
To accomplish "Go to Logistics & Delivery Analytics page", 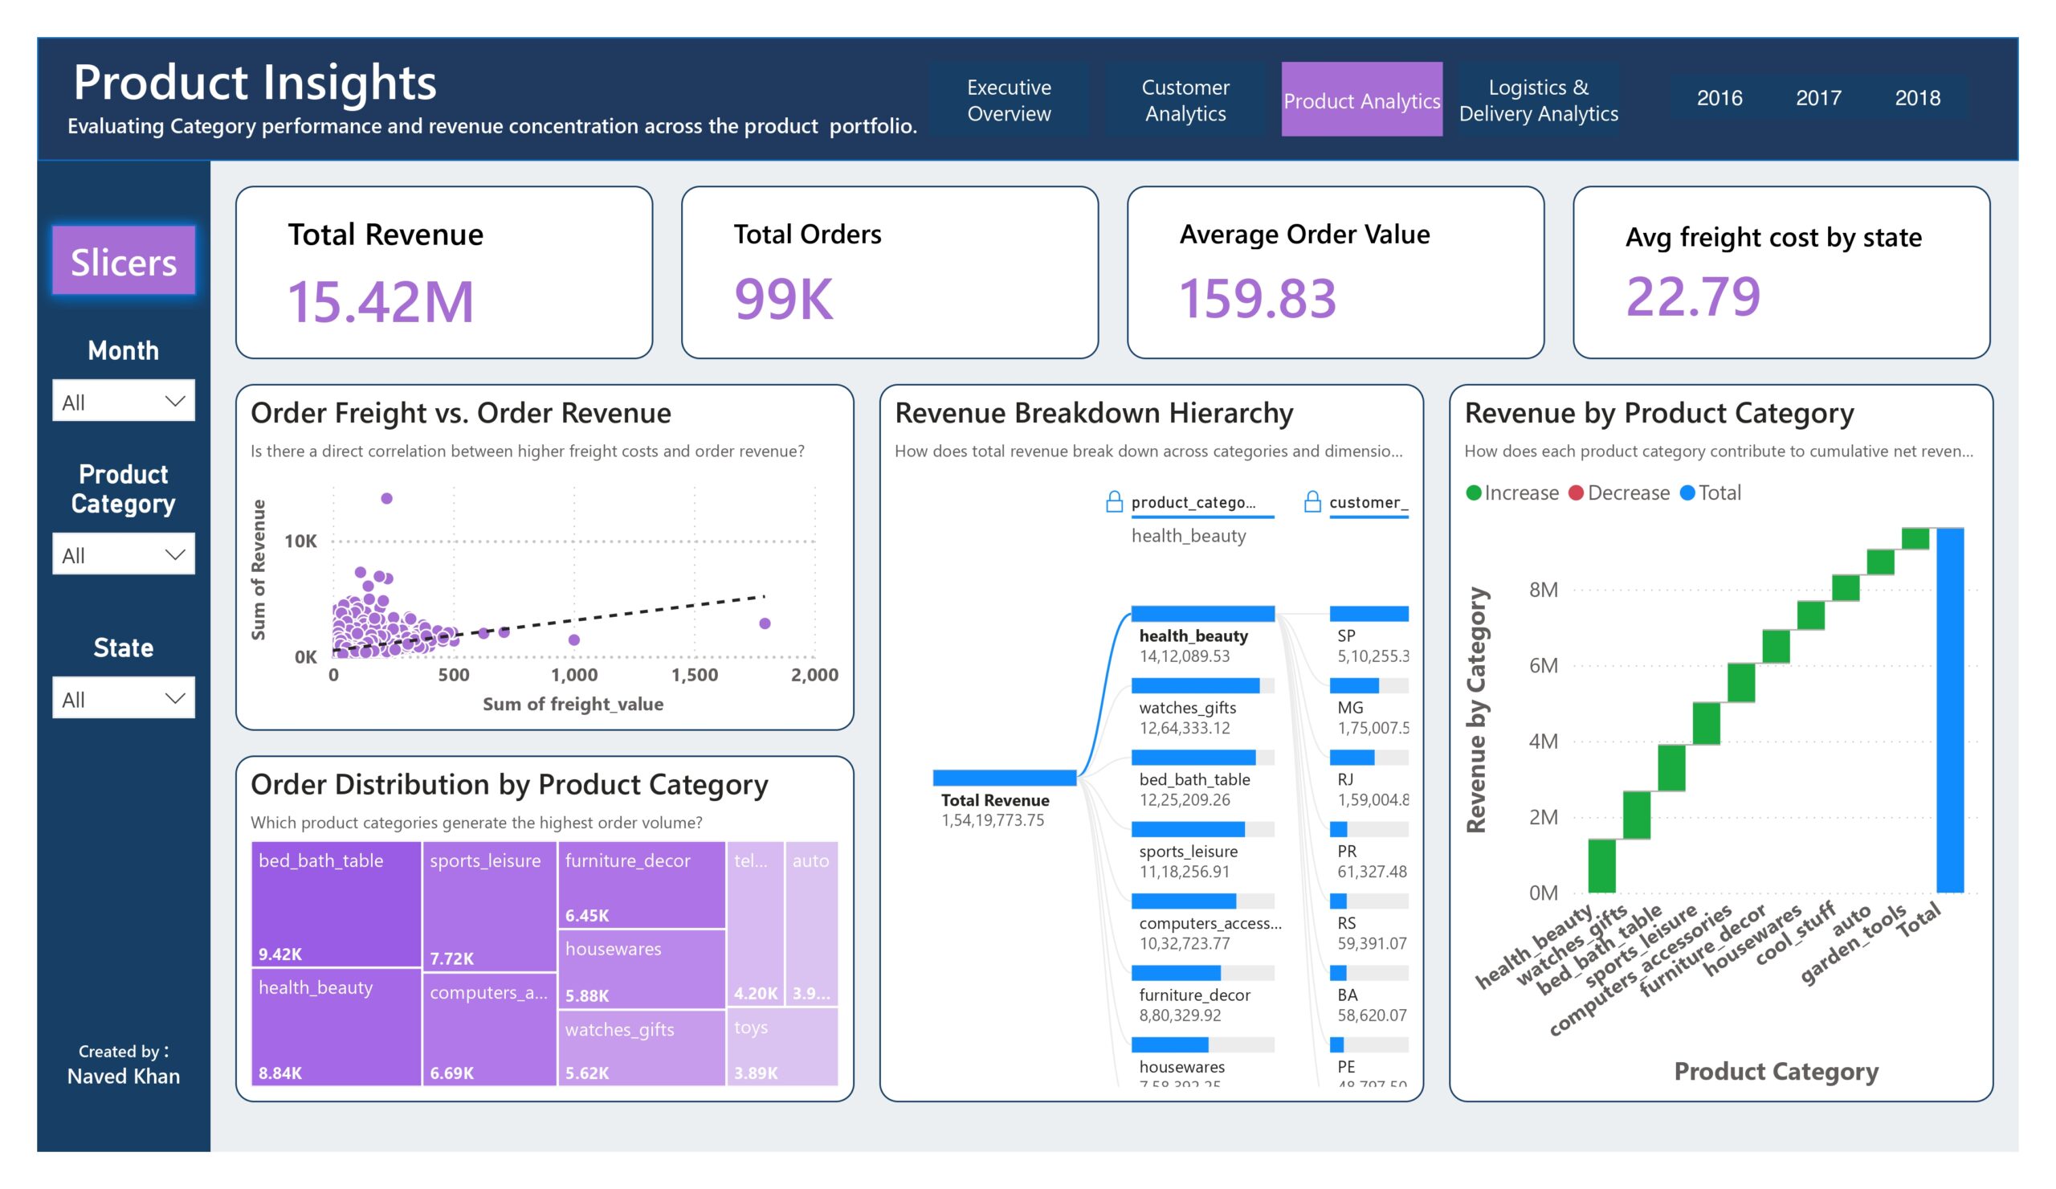I will tap(1538, 100).
